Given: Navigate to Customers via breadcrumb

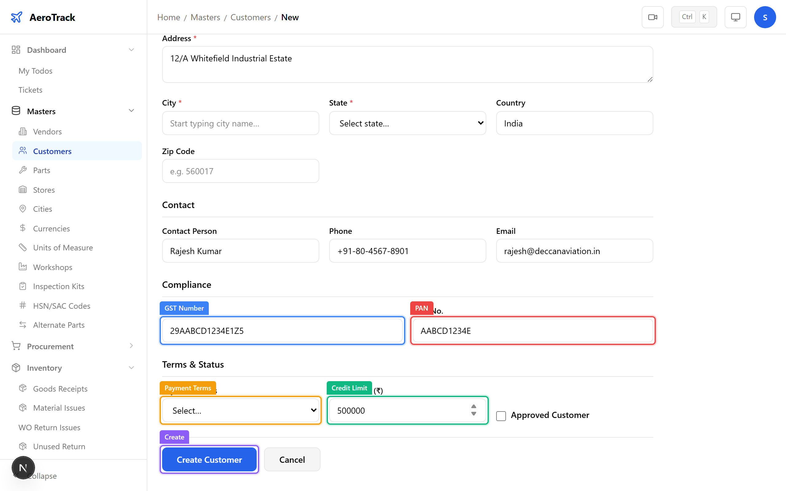Looking at the screenshot, I should (x=251, y=17).
